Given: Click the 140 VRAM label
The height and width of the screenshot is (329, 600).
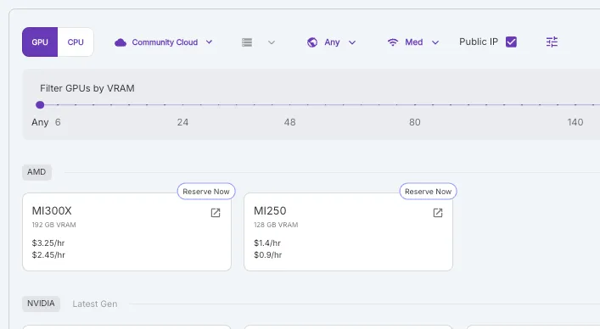Looking at the screenshot, I should click(575, 122).
